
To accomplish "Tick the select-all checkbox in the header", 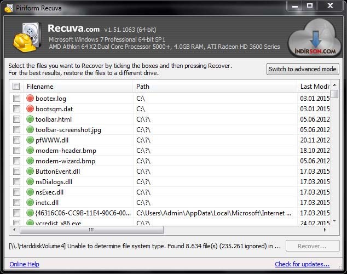I will (16, 86).
